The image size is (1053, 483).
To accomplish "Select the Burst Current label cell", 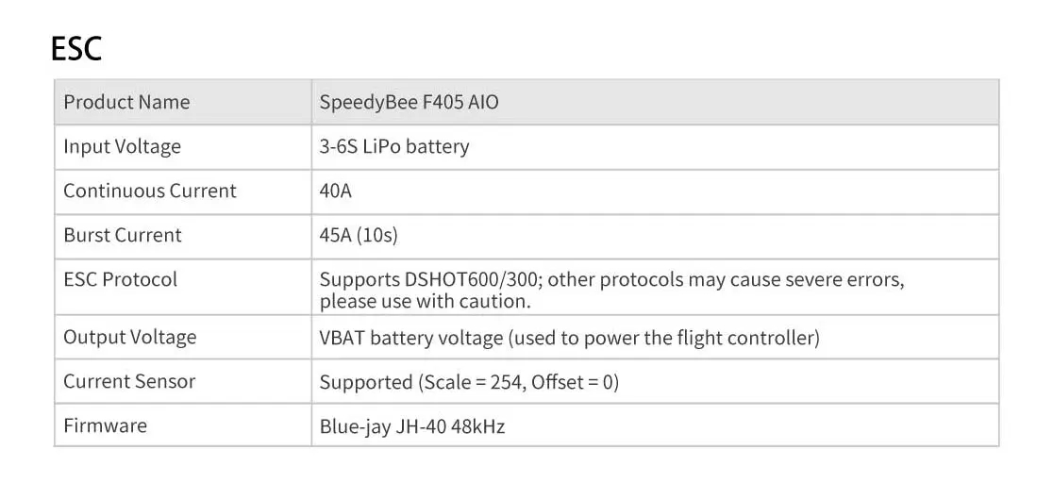I will 122,235.
